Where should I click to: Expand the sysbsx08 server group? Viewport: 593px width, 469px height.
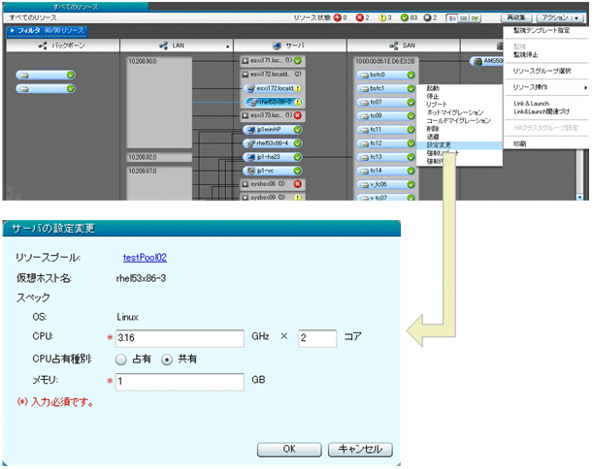245,183
